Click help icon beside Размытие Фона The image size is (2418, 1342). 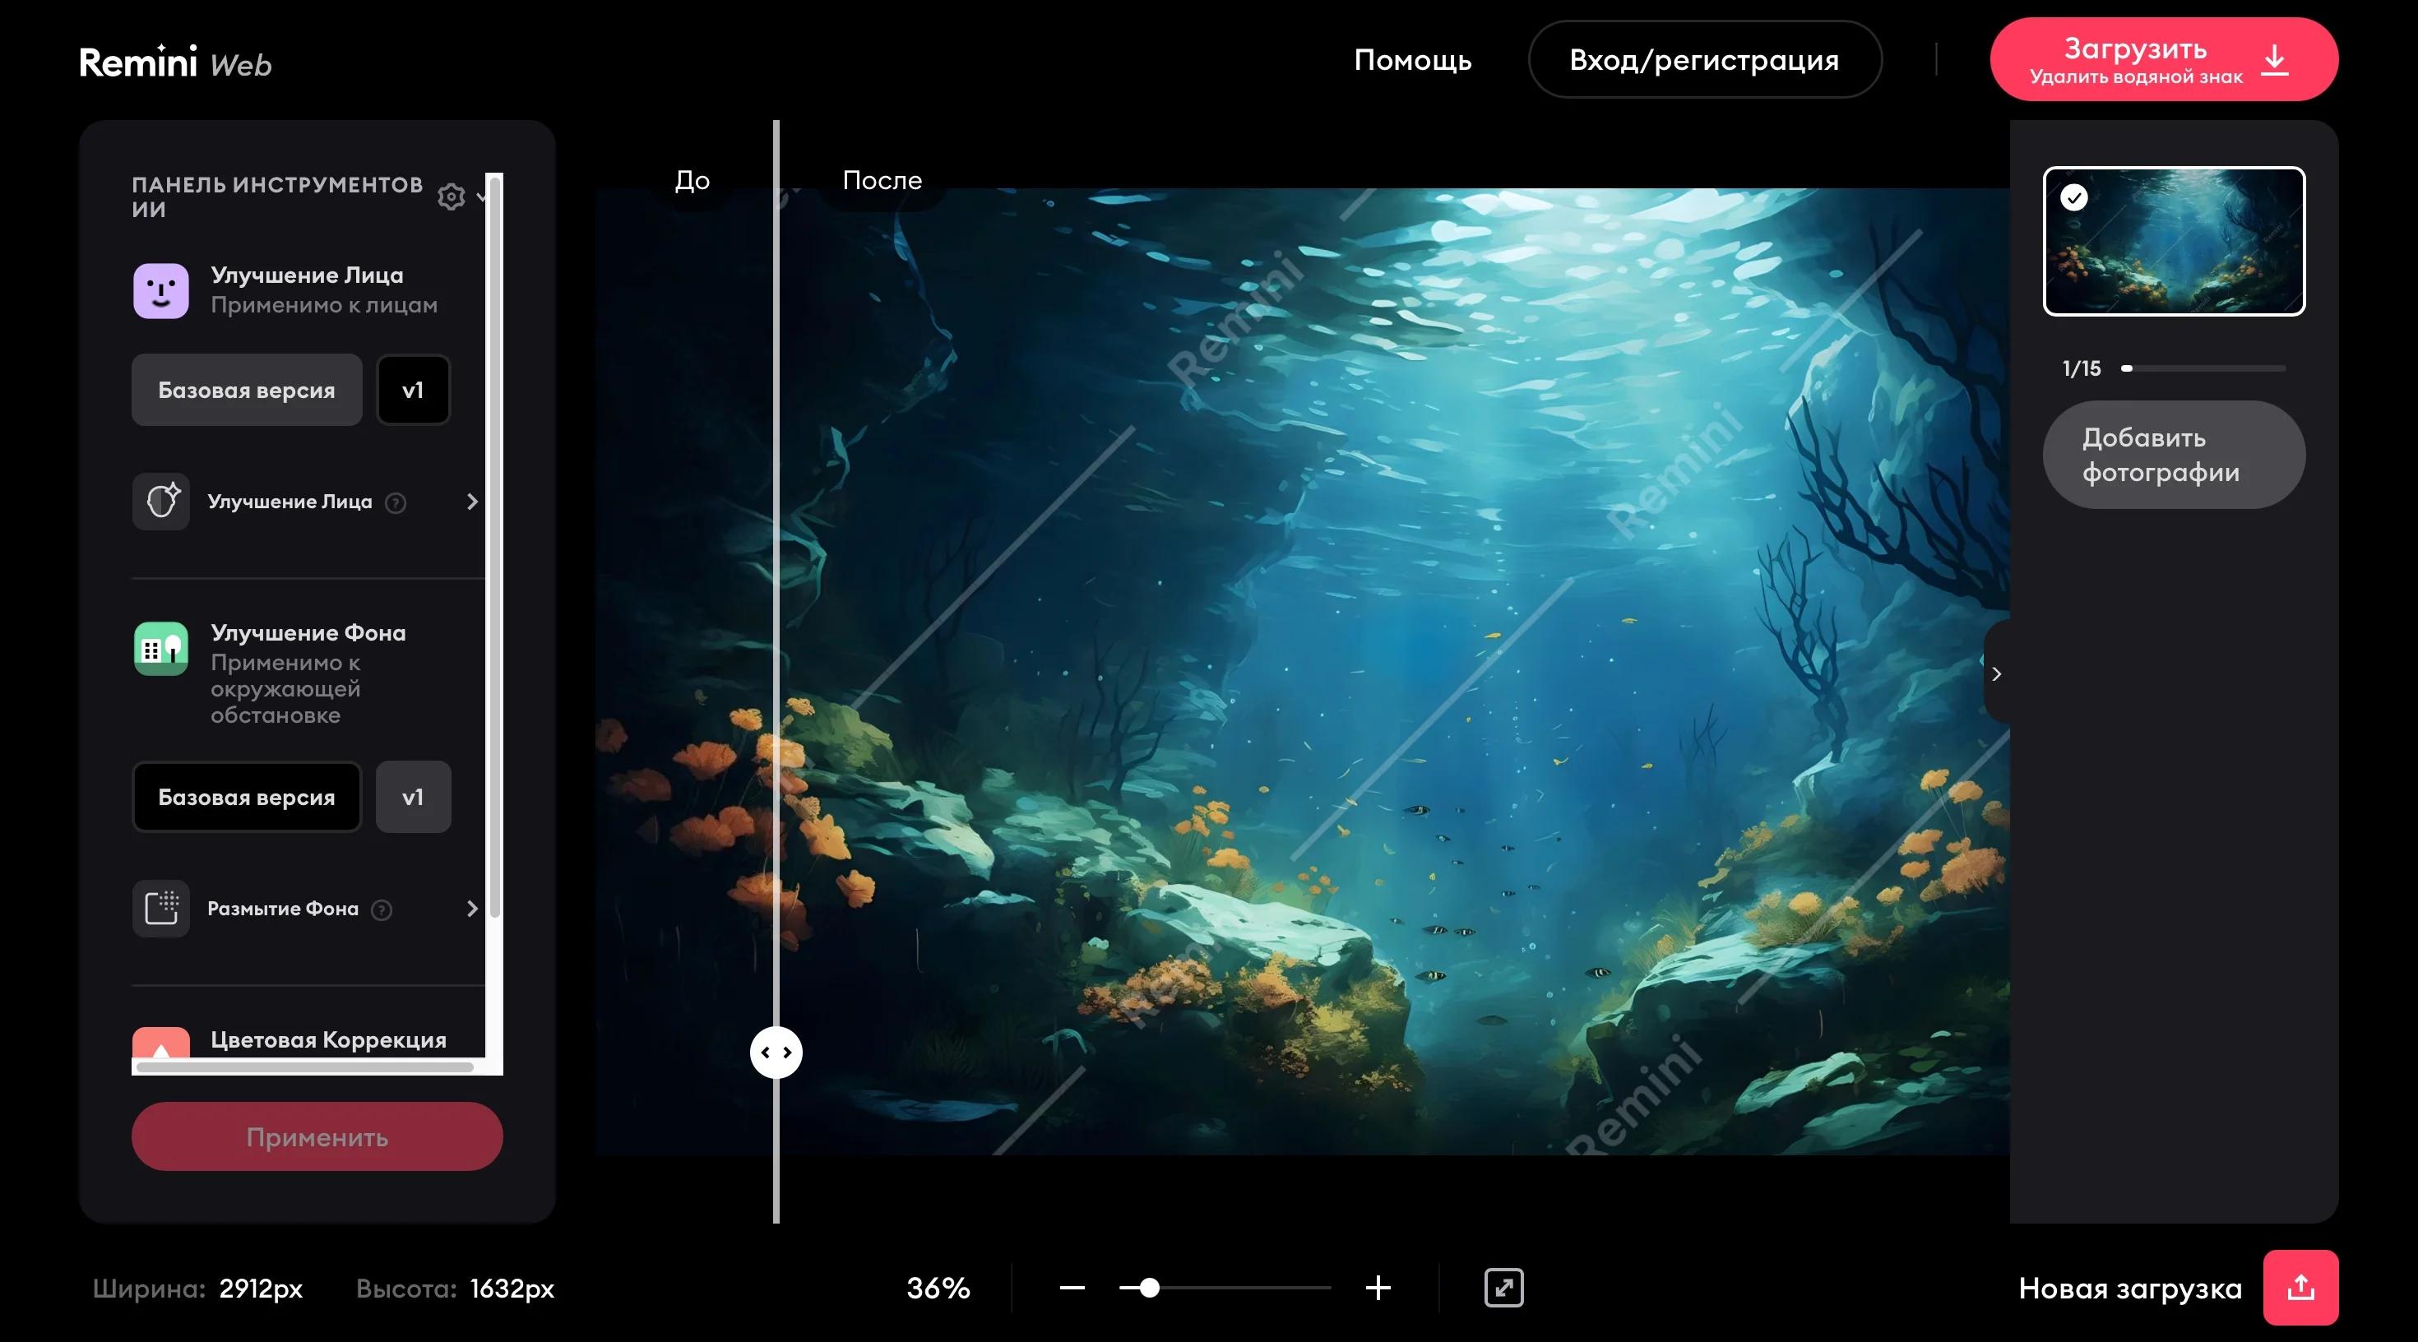tap(381, 909)
